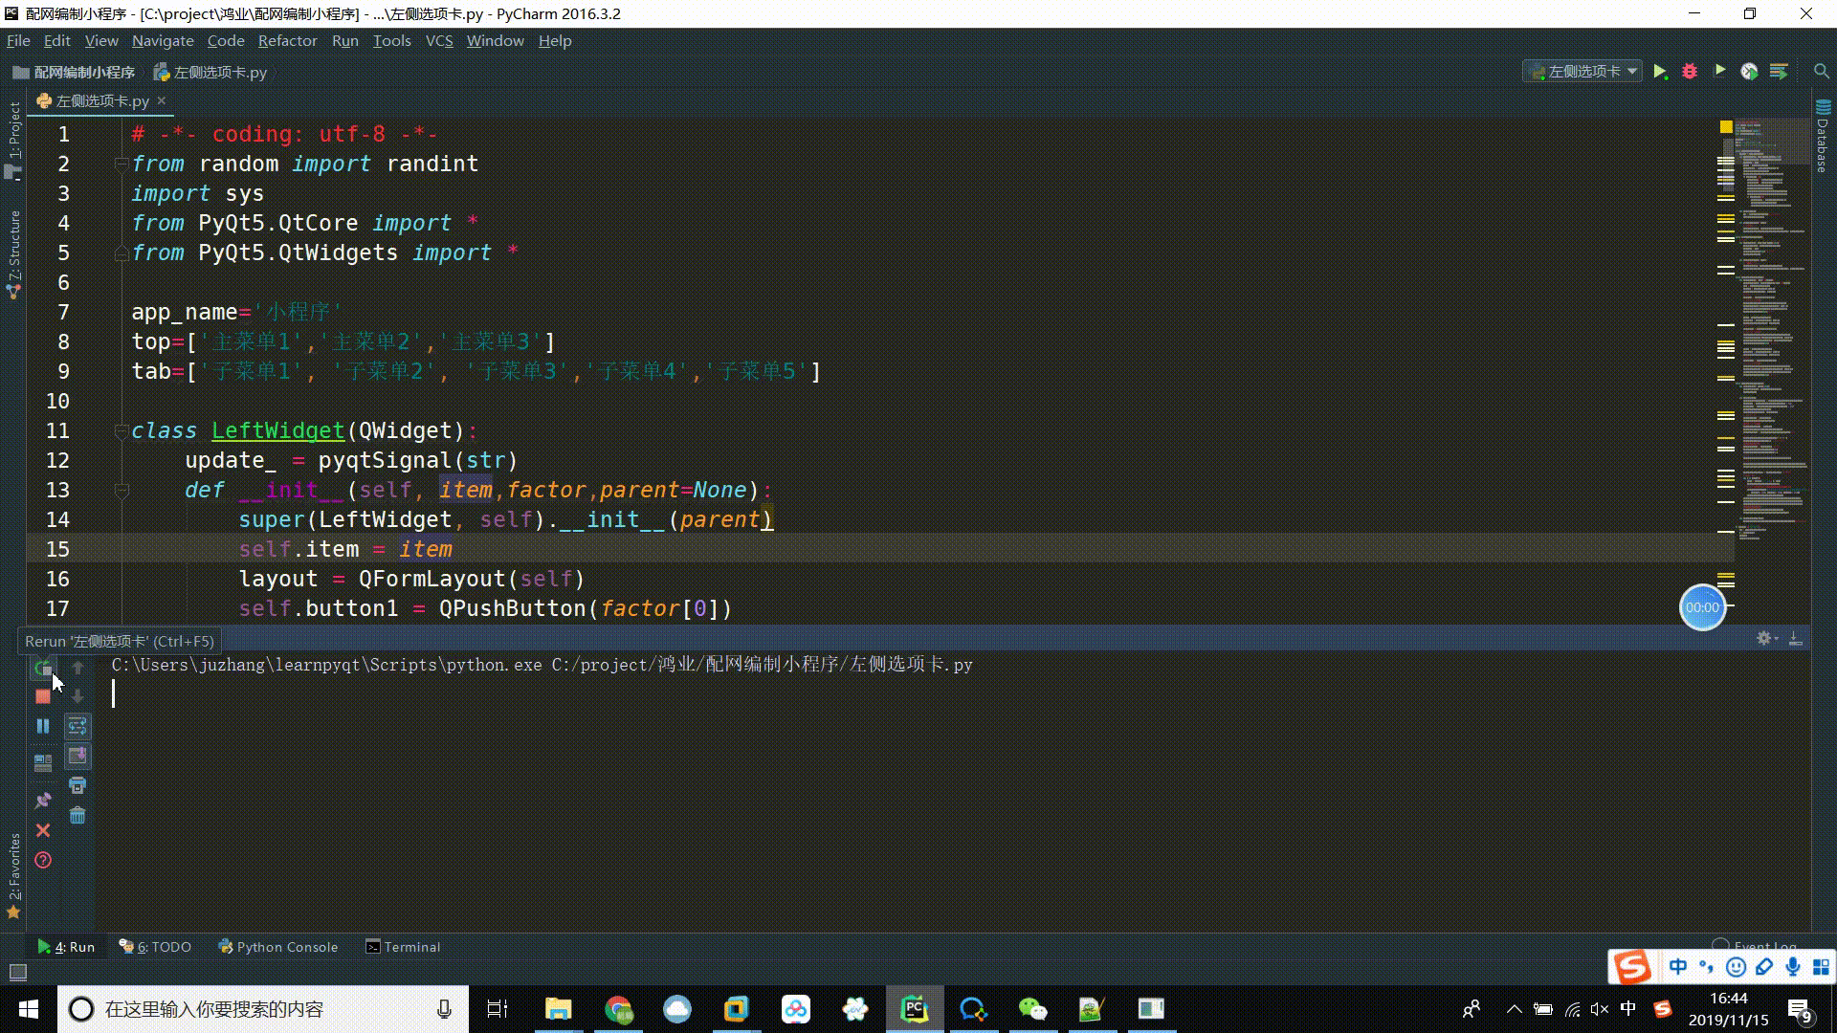The width and height of the screenshot is (1837, 1033).
Task: Click the Python Console tab
Action: (278, 947)
